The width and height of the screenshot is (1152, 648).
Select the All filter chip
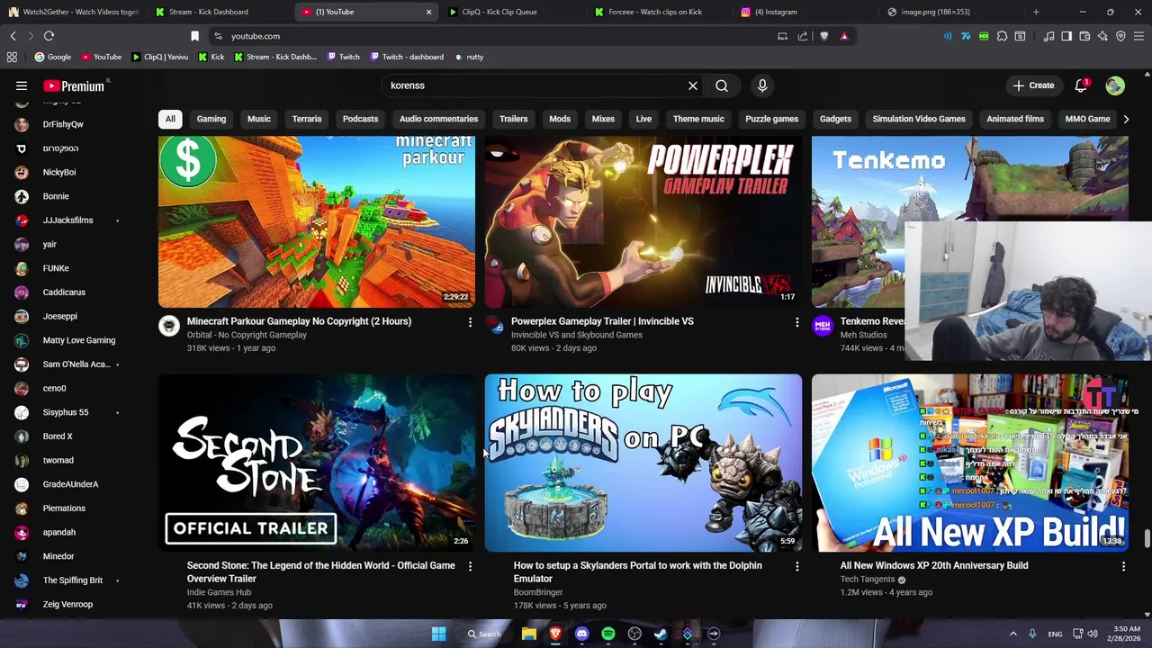tap(170, 119)
